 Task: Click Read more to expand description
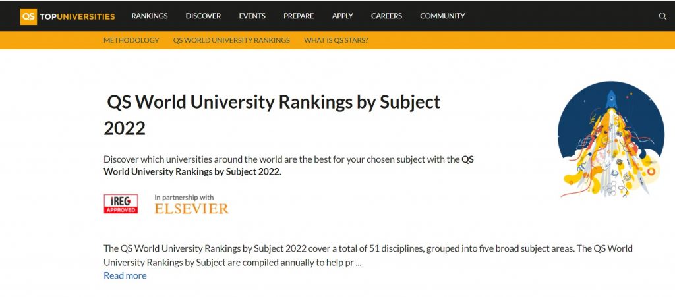125,275
